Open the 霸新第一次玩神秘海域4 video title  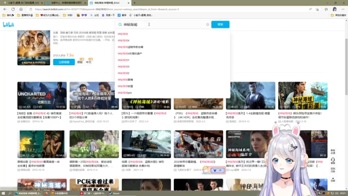pos(91,164)
